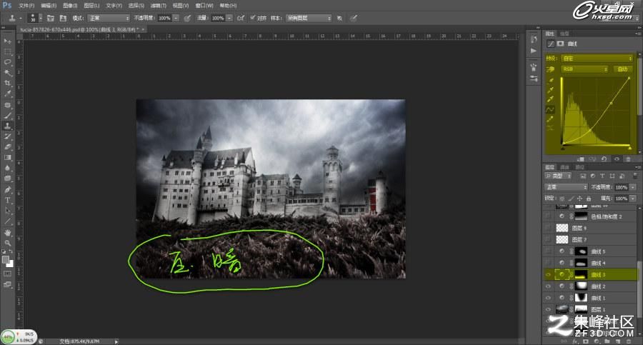Select the Quick Selection tool
The height and width of the screenshot is (345, 643).
(x=7, y=73)
